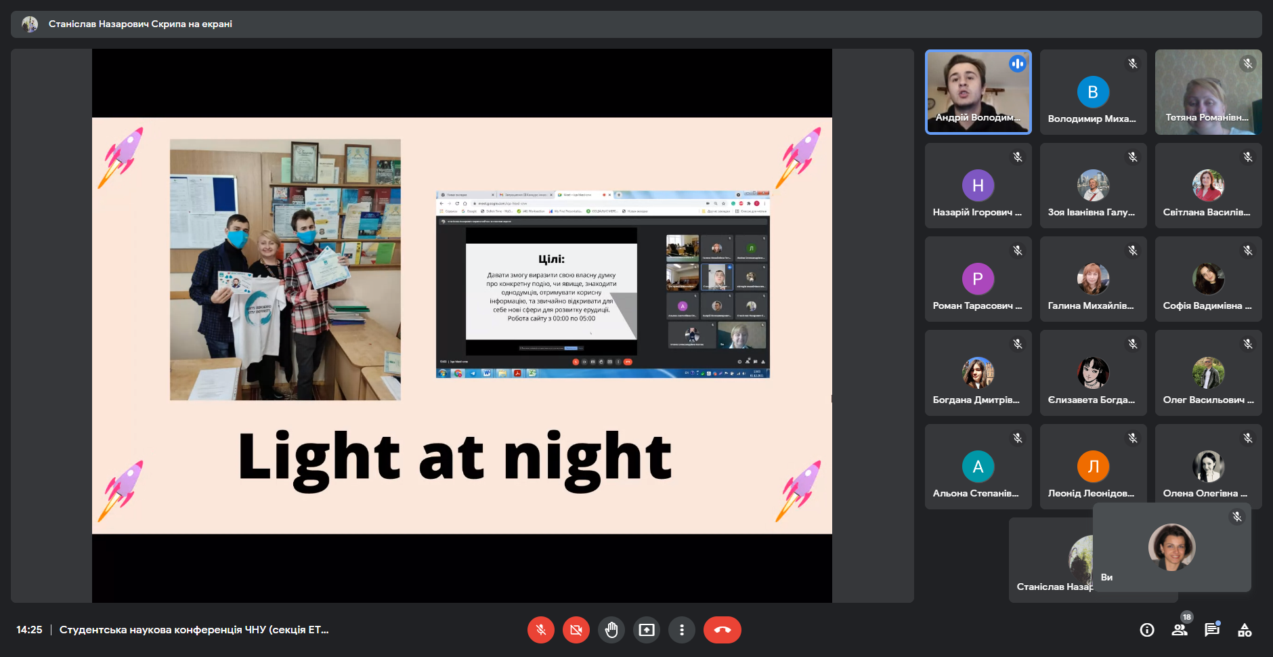
Task: Open the Activities shapes icon
Action: point(1245,630)
